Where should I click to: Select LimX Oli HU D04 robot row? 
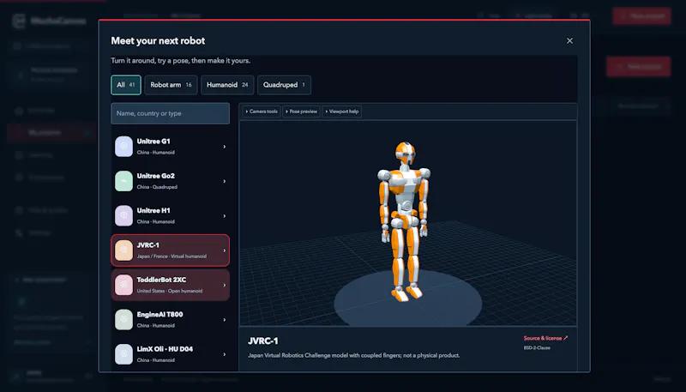[x=170, y=354]
